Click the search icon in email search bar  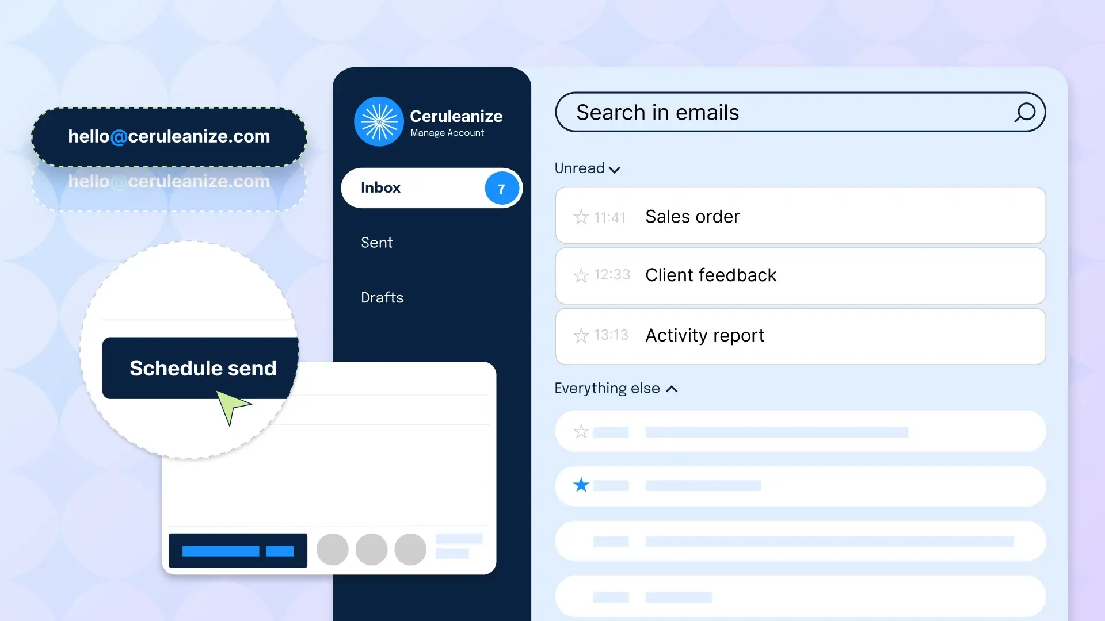click(1026, 112)
